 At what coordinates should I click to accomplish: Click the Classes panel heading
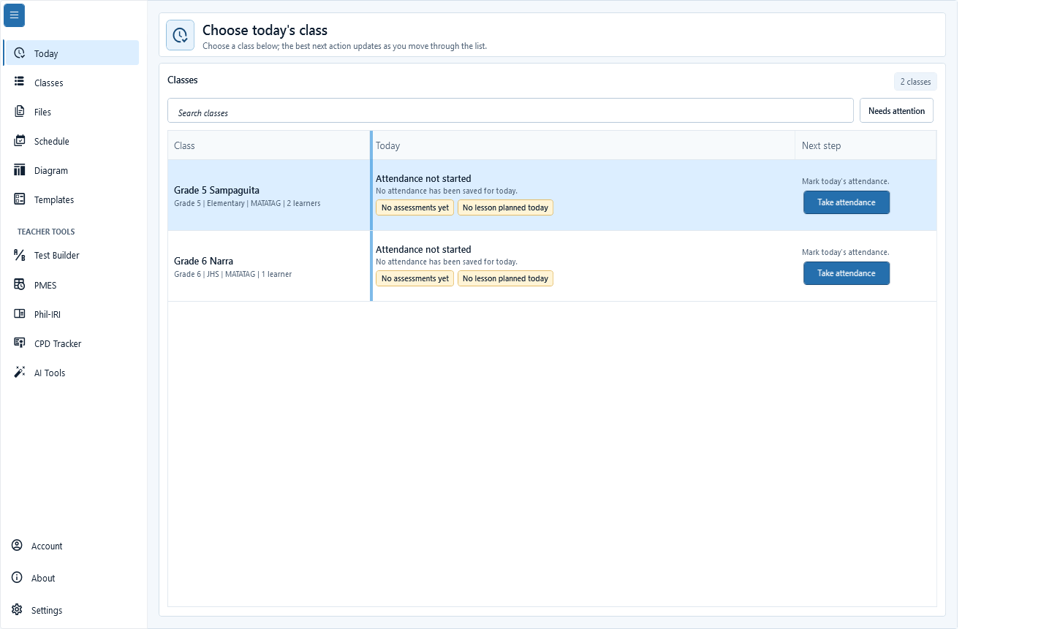click(183, 80)
